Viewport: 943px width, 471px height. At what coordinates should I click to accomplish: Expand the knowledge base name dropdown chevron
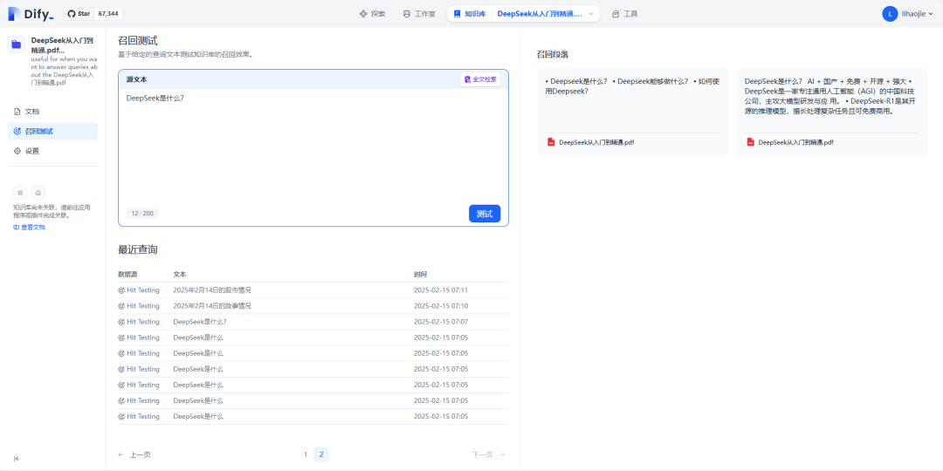pyautogui.click(x=590, y=14)
